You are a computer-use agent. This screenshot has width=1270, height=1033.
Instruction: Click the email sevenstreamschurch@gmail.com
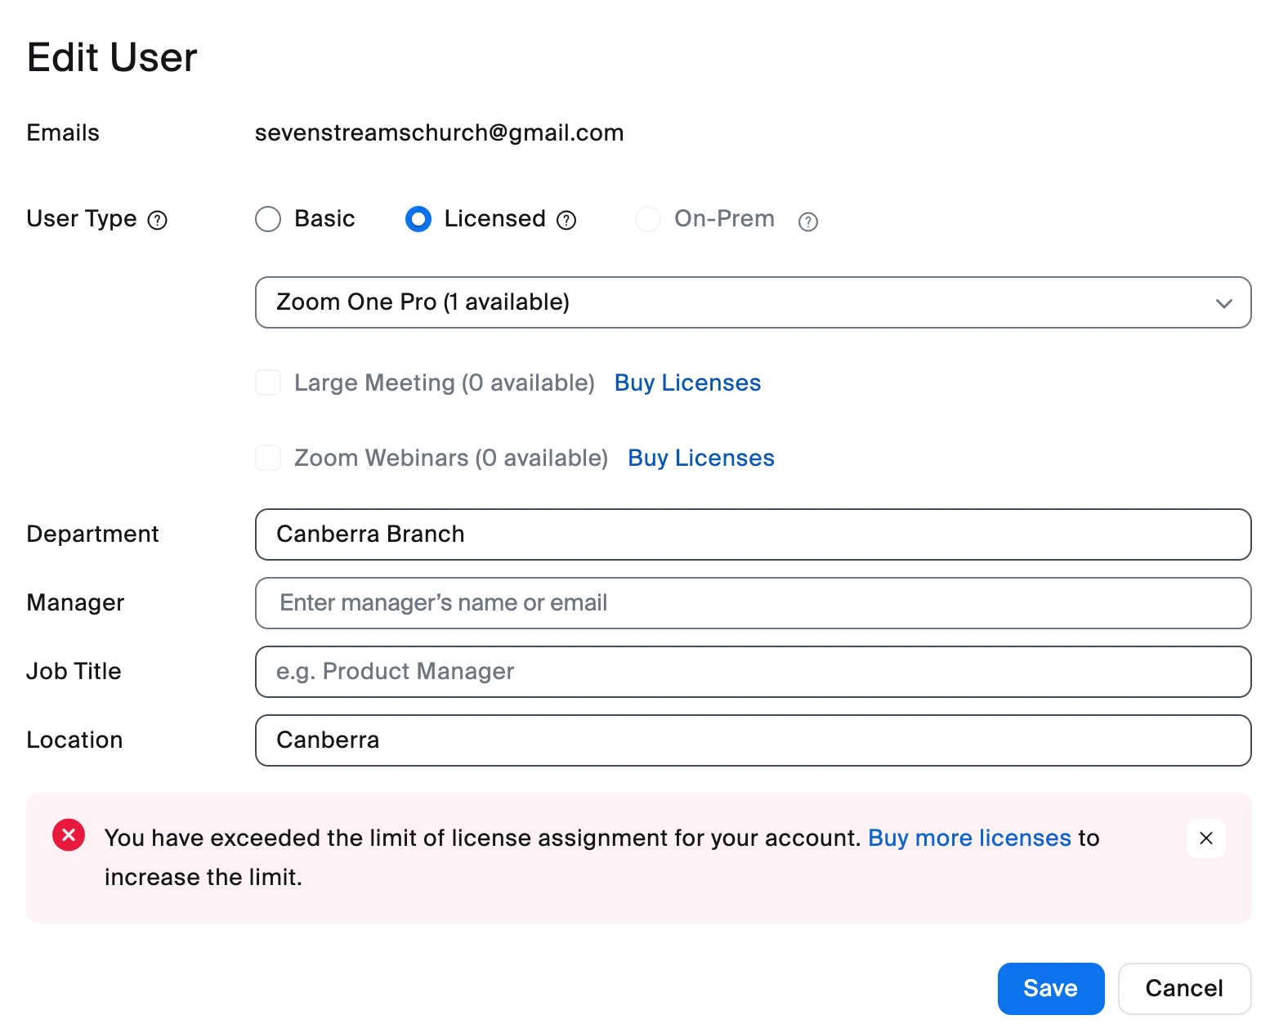point(439,132)
